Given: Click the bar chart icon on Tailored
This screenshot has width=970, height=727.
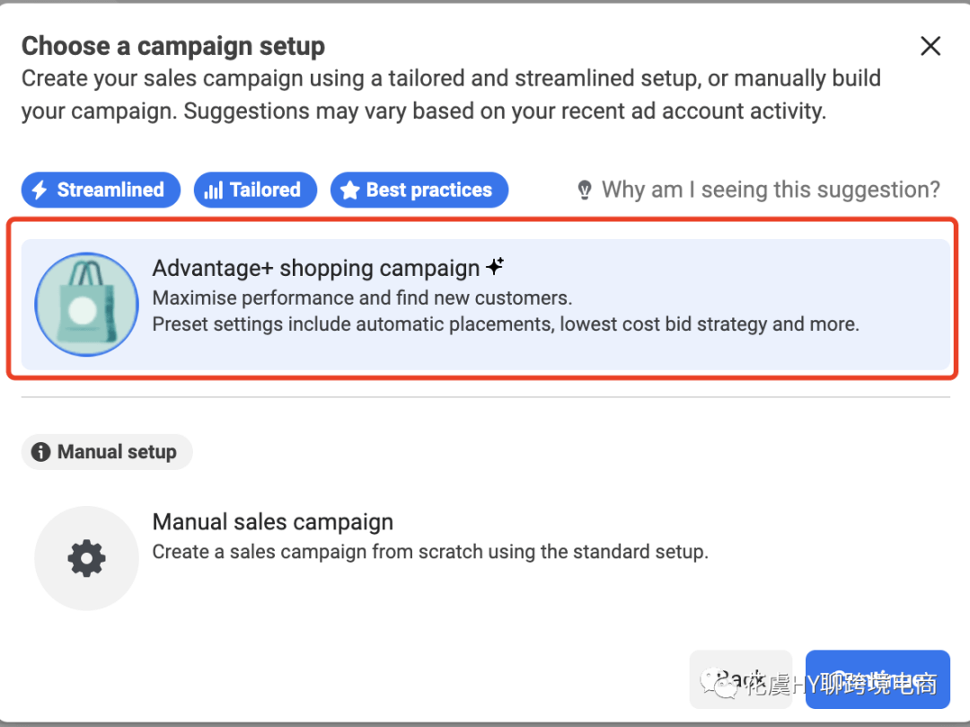Looking at the screenshot, I should tap(213, 191).
